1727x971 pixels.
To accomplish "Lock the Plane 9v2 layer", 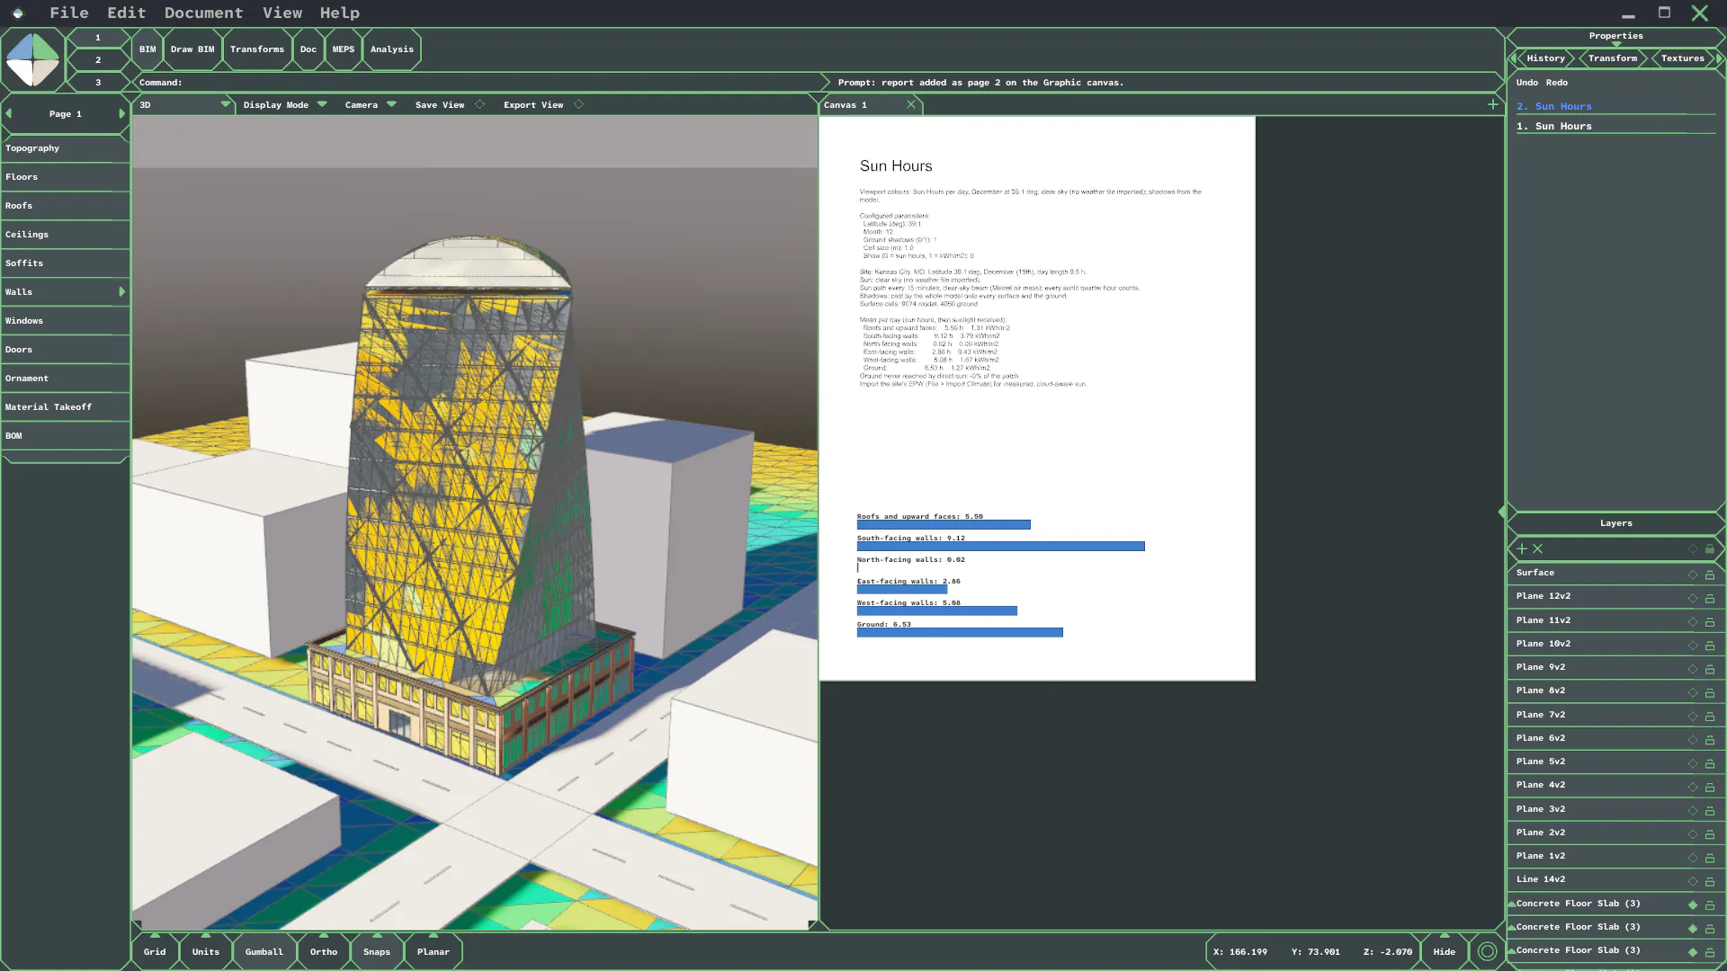I will (x=1710, y=669).
